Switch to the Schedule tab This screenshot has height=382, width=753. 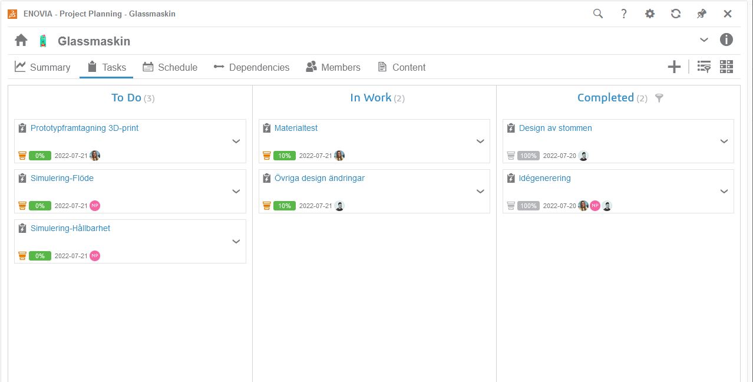pyautogui.click(x=170, y=67)
